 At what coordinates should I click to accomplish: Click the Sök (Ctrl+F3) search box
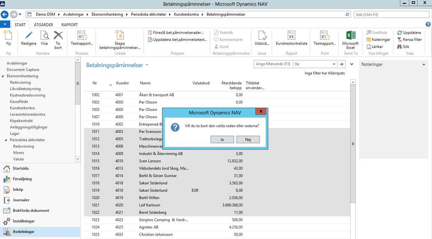pos(392,15)
